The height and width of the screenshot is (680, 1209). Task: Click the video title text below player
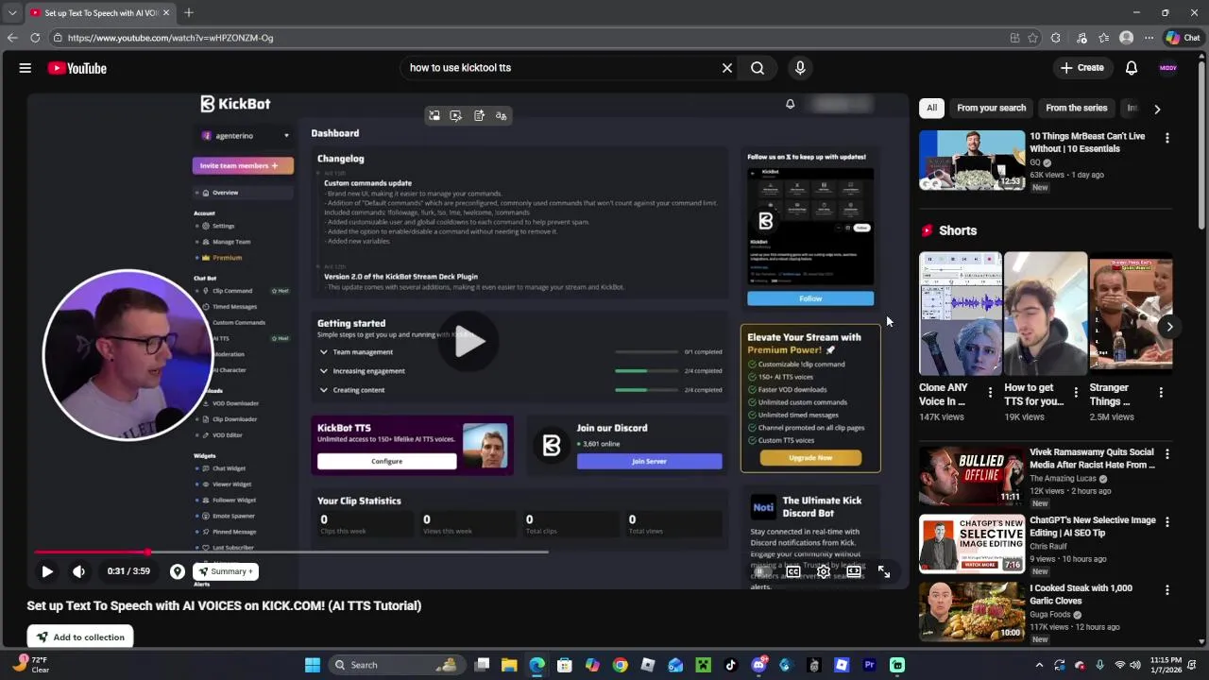pyautogui.click(x=224, y=605)
